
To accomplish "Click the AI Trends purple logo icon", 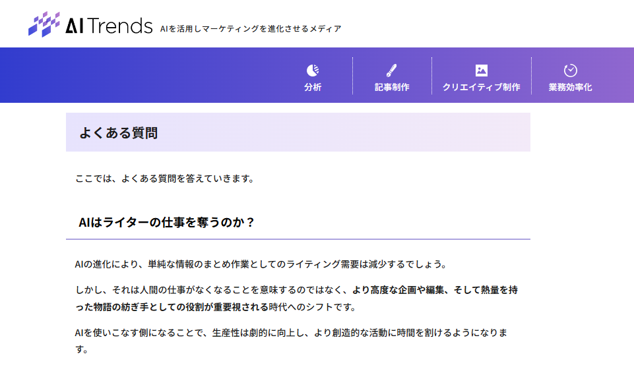I will click(x=44, y=24).
